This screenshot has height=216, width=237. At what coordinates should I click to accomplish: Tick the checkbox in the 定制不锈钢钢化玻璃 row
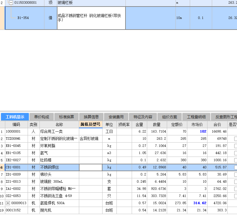[235, 139]
